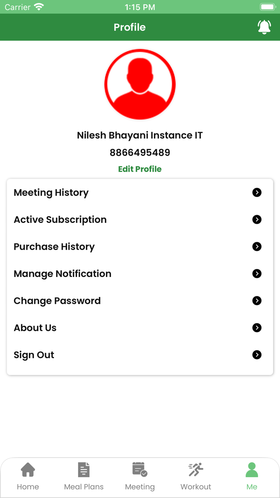Tap the notification bell icon
280x498 pixels.
[264, 27]
